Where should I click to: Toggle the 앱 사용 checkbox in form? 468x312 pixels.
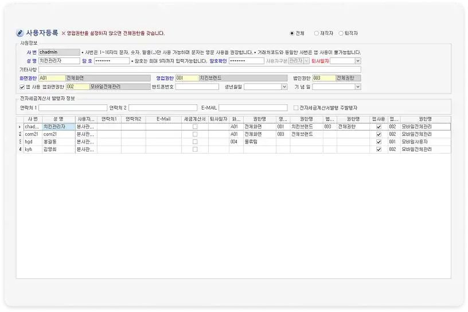tap(22, 87)
